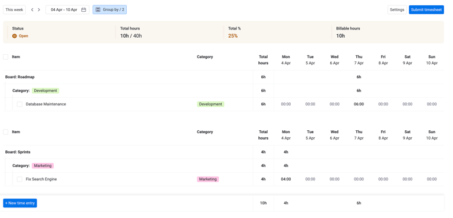Open Settings
Screen dimensions: 453x218
(397, 10)
